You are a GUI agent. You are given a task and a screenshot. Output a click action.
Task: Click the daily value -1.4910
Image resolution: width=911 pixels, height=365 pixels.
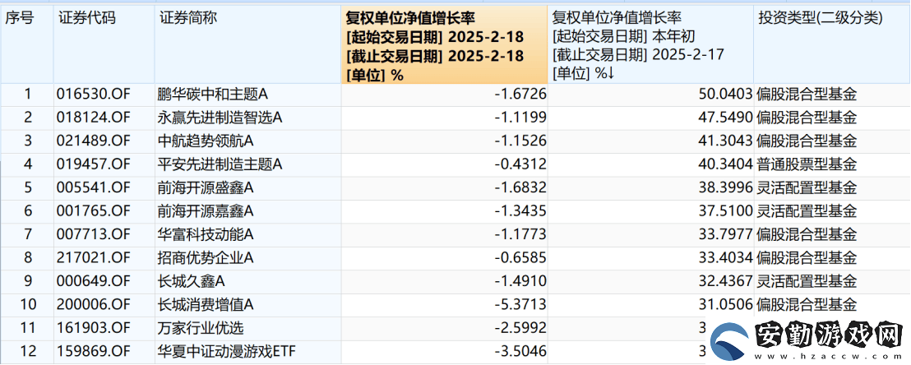520,282
